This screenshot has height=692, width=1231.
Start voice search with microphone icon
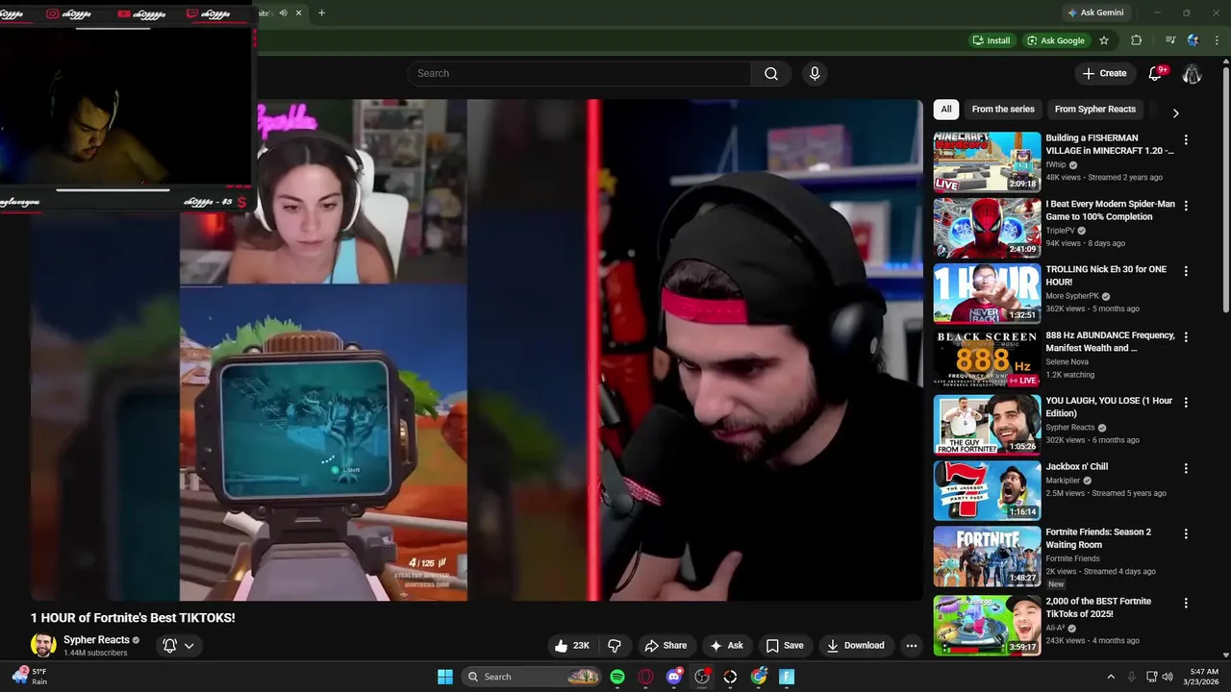coord(815,73)
